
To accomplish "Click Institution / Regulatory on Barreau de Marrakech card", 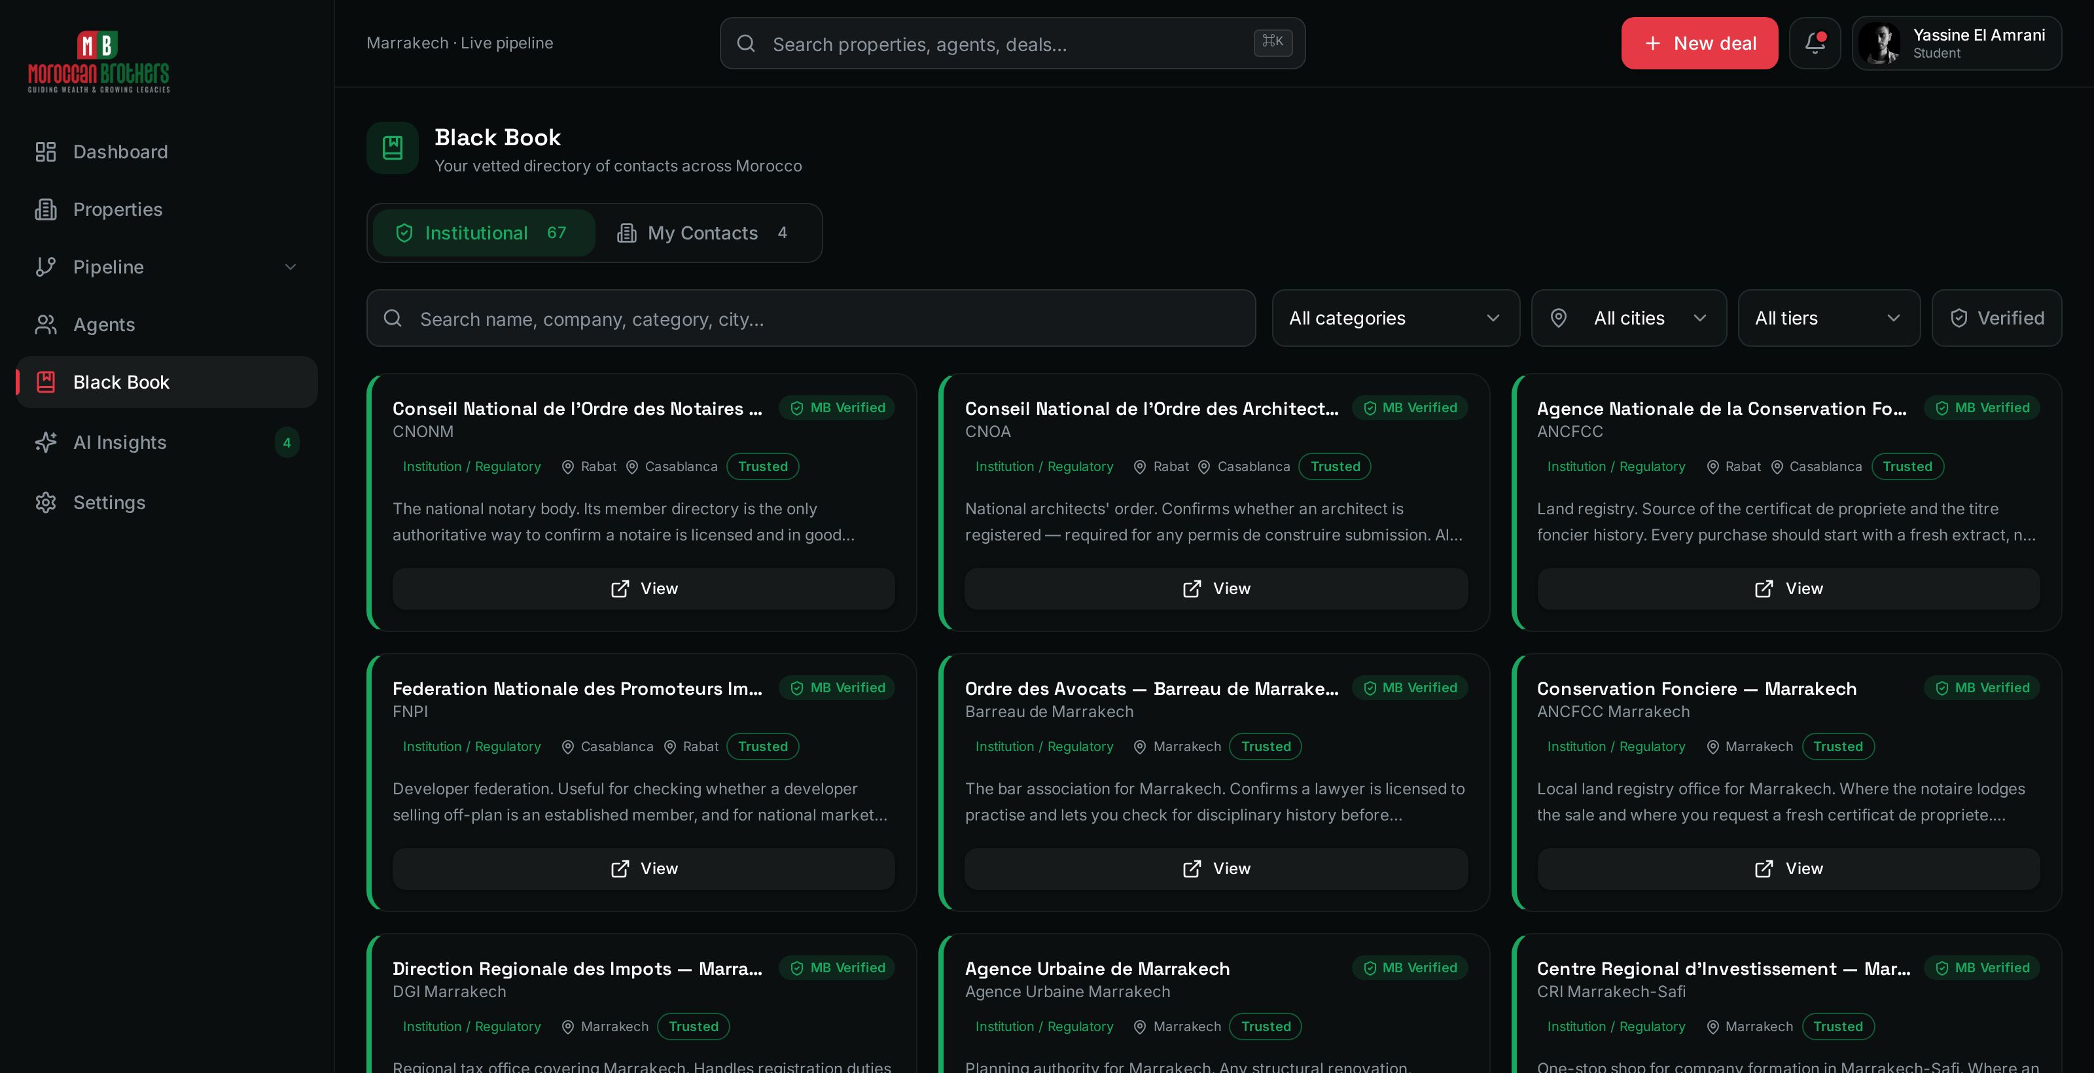I will coord(1044,747).
